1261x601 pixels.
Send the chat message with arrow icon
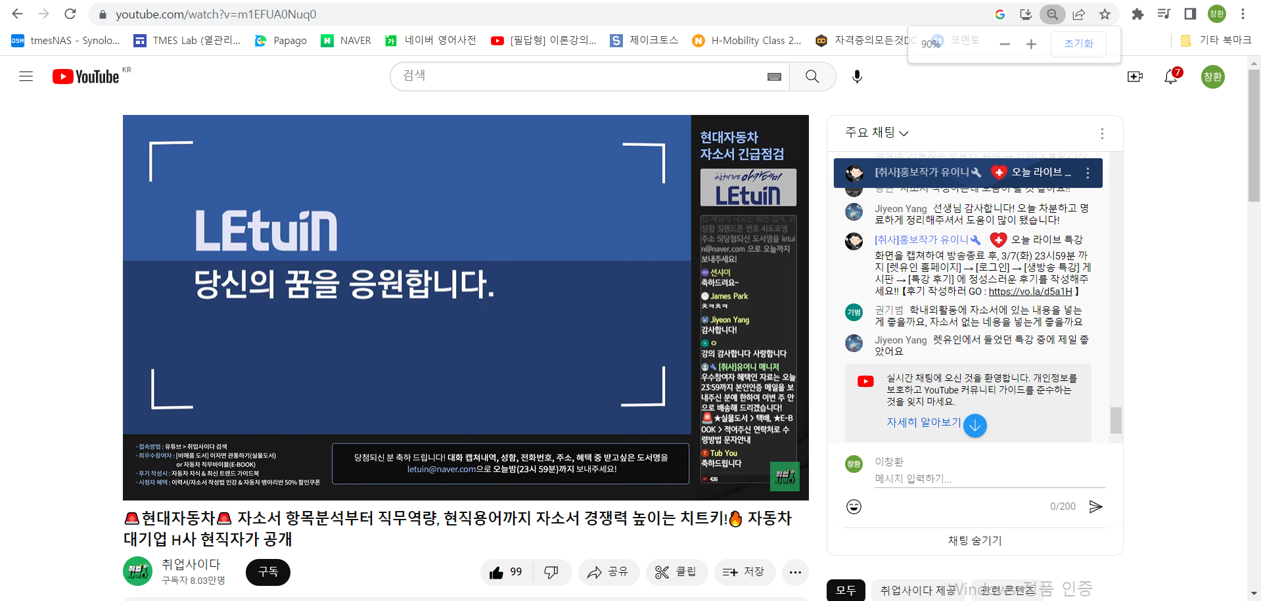click(1095, 506)
